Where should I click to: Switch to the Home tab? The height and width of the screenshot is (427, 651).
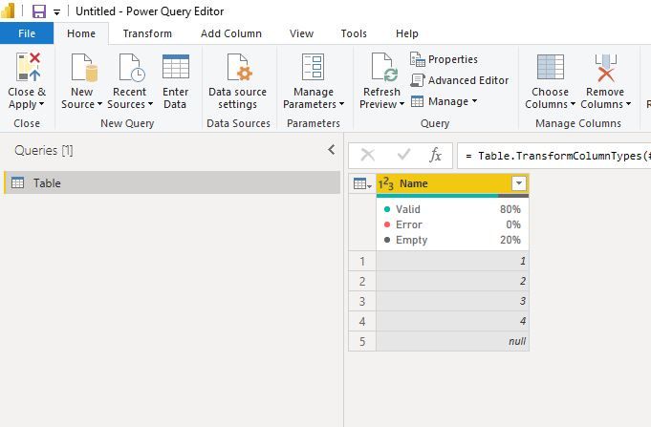[81, 33]
